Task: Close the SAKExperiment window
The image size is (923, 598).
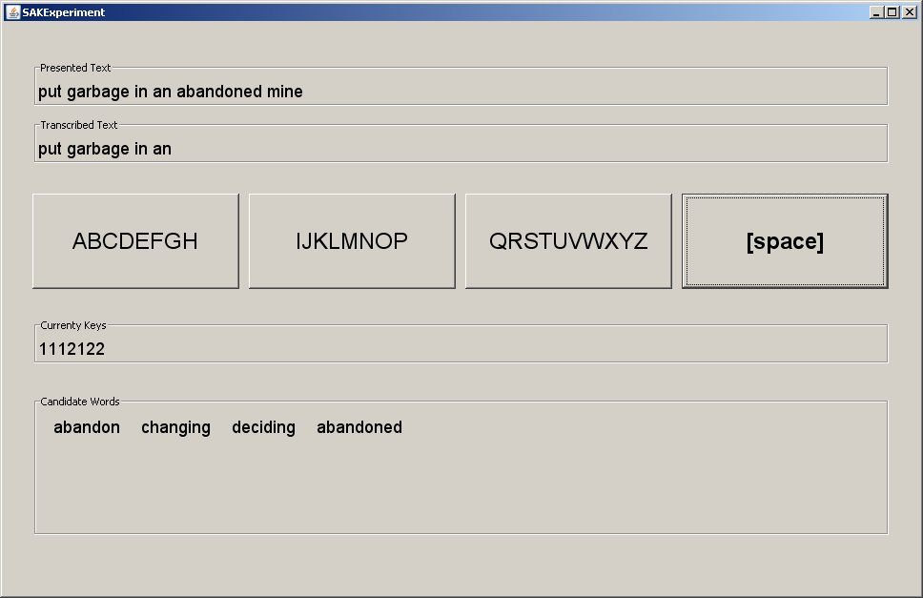Action: 908,12
